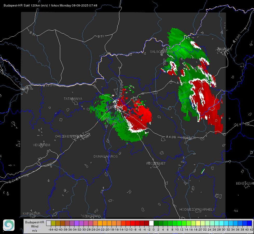Select the dark red swatch between -4 and -2
This screenshot has width=254, height=234.
(147, 223)
